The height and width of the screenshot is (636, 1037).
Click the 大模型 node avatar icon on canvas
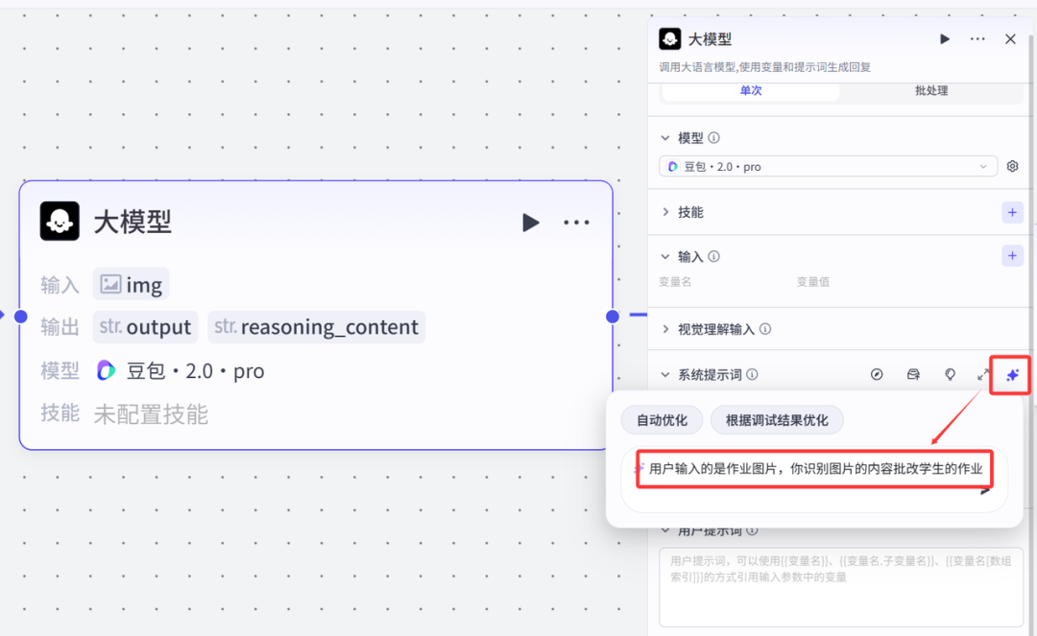tap(60, 222)
